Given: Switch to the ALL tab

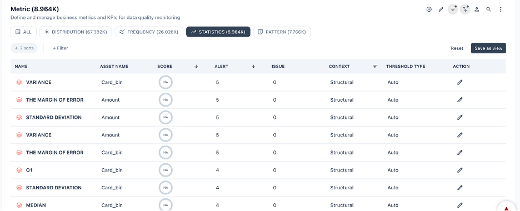Looking at the screenshot, I should click(x=23, y=32).
